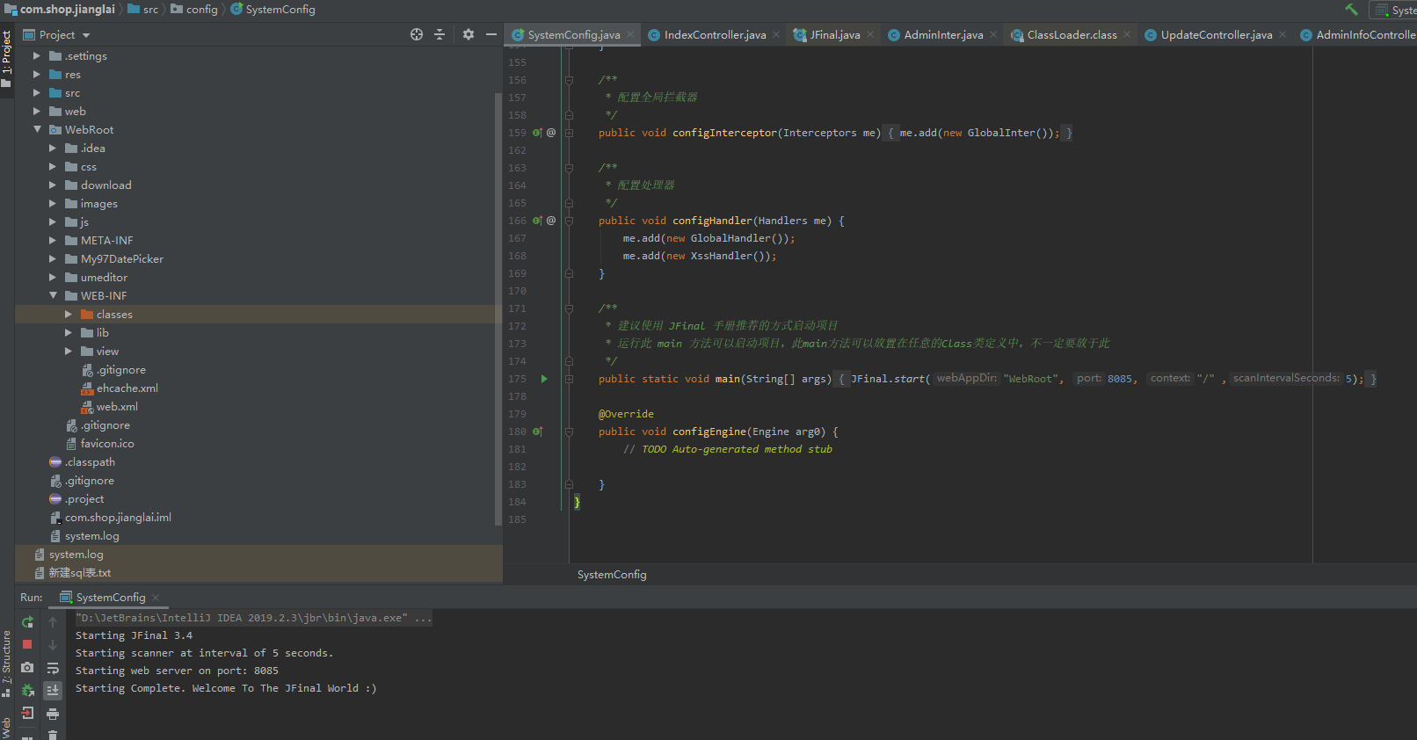Toggle soft-wrap in the Run console
The height and width of the screenshot is (740, 1417).
53,668
